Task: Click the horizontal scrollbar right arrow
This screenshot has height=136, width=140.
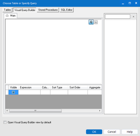Action: pos(100,111)
